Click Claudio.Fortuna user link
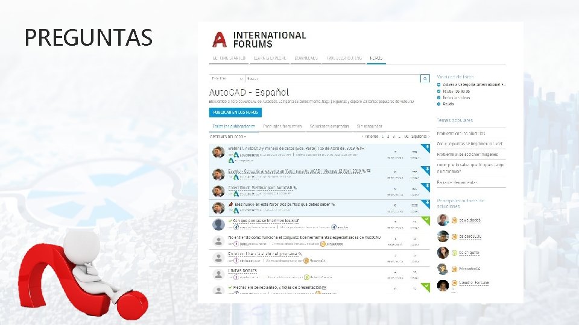Screen dimensions: 579x325 tap(474, 283)
